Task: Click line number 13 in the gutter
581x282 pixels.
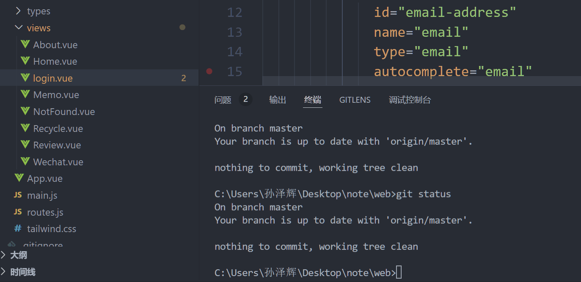Action: [235, 32]
